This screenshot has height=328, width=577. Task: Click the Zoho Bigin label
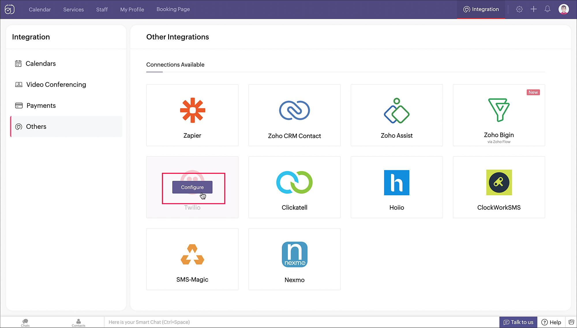[x=499, y=135]
